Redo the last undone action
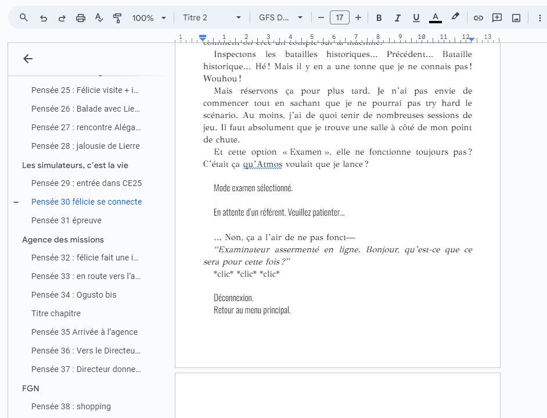547x418 pixels. pos(62,18)
